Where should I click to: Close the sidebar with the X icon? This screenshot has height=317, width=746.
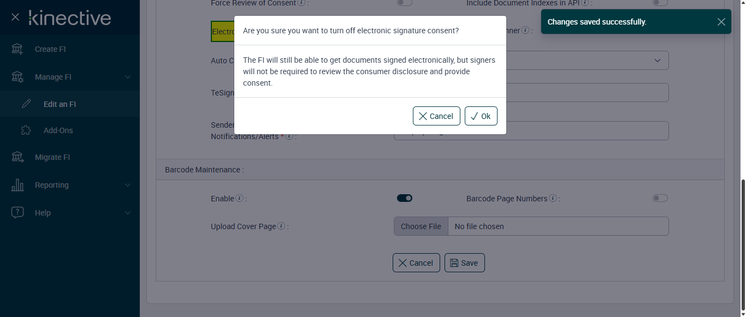point(15,17)
